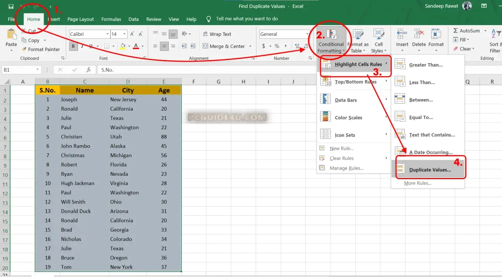This screenshot has height=277, width=502.
Task: Open the Name Box dropdown arrow
Action: (37, 70)
